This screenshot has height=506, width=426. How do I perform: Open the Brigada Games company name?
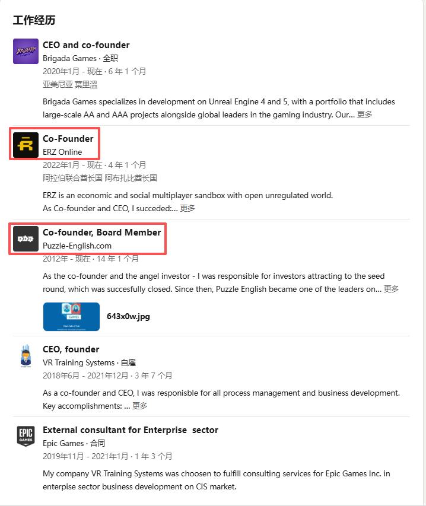69,58
